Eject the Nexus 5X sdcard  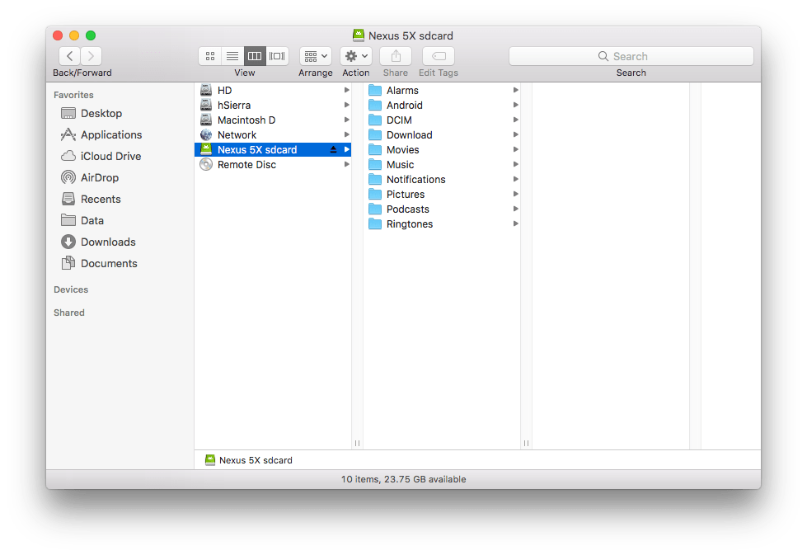[333, 150]
